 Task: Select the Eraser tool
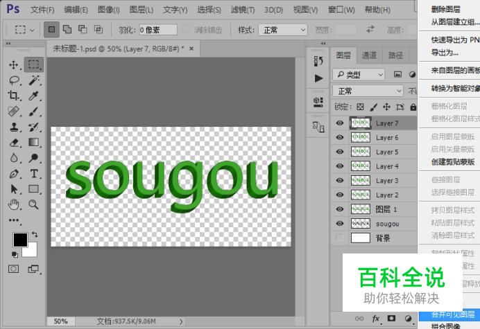click(x=13, y=143)
